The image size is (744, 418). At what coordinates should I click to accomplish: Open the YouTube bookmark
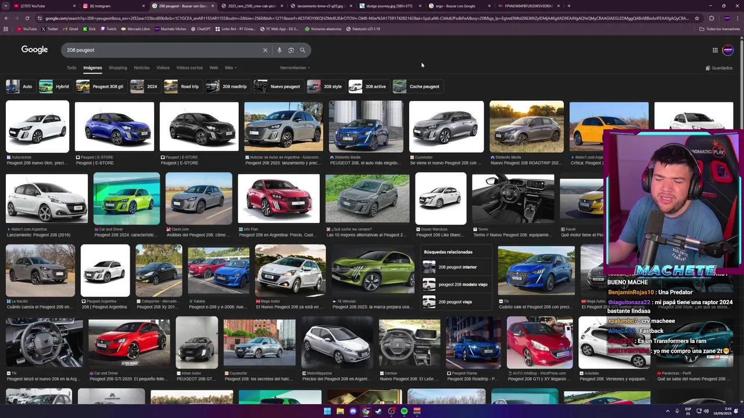point(27,28)
